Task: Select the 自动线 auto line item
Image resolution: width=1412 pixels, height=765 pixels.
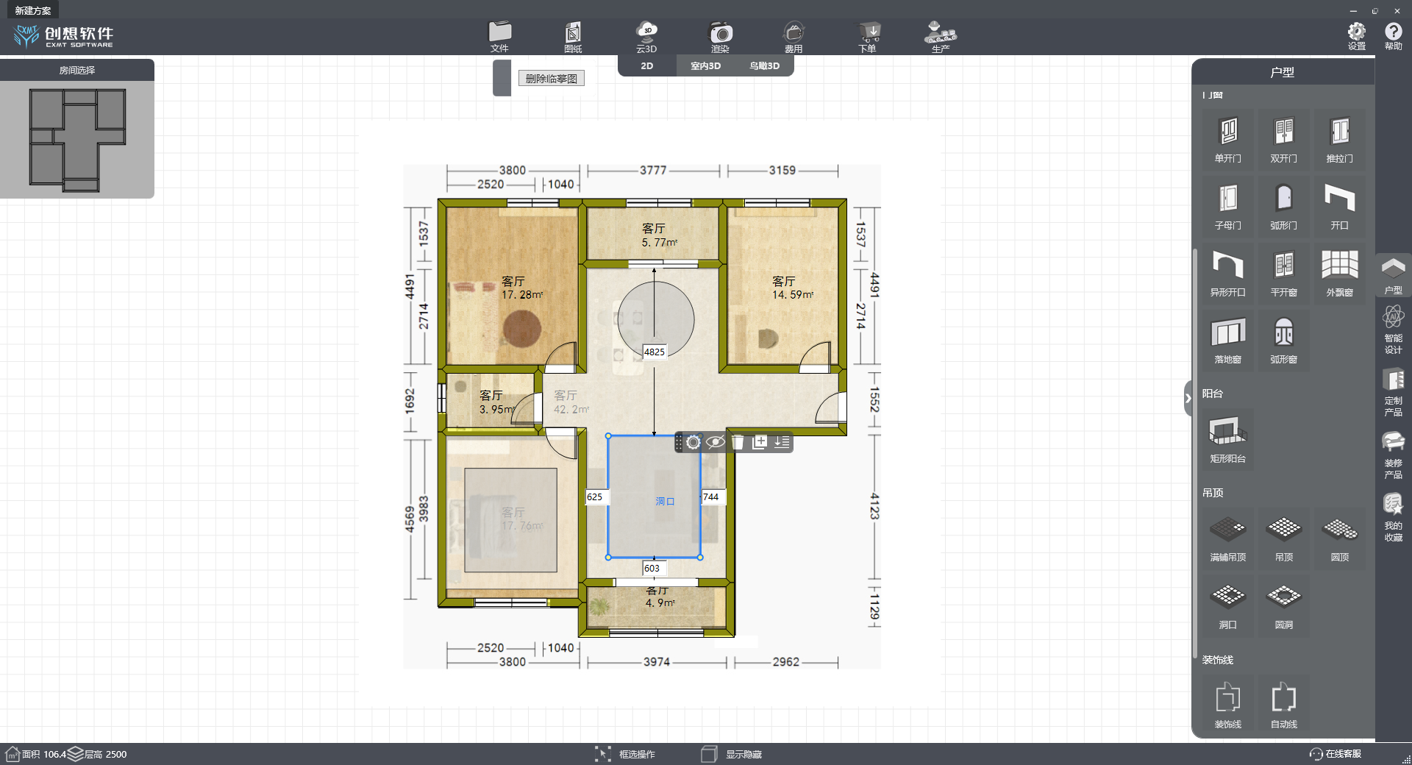Action: coord(1284,705)
